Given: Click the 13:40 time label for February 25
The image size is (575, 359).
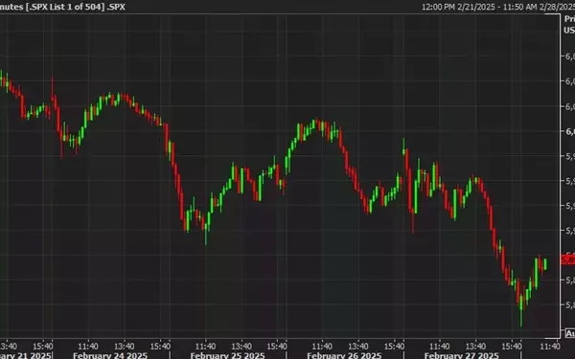Looking at the screenshot, I should [241, 346].
